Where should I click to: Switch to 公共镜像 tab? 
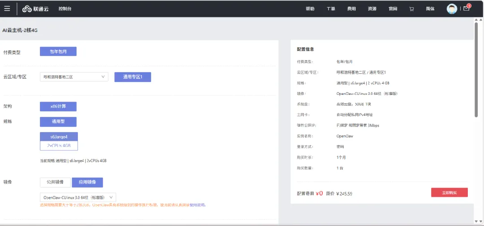55,182
